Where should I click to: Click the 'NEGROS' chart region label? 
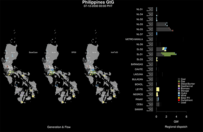pyautogui.click(x=138, y=94)
